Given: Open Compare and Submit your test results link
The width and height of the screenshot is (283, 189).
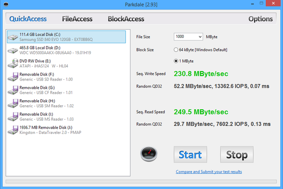Looking at the screenshot, I should (209, 172).
